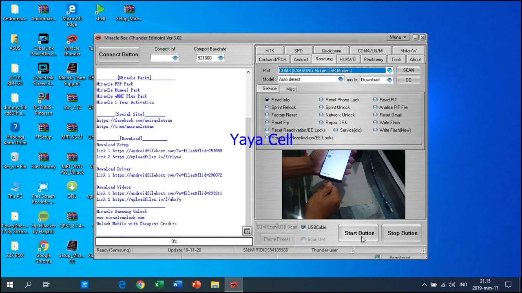Switch to the Tools tab
Screen dimensions: 522x293
(x=396, y=59)
